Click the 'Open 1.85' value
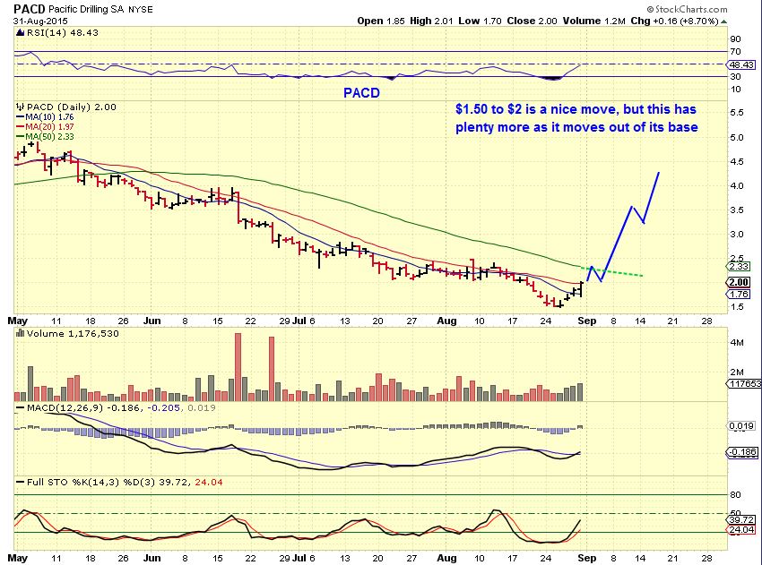Image resolution: width=762 pixels, height=565 pixels. [x=381, y=21]
